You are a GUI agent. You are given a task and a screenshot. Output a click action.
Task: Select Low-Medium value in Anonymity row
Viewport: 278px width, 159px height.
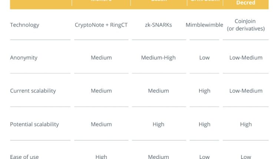245,58
